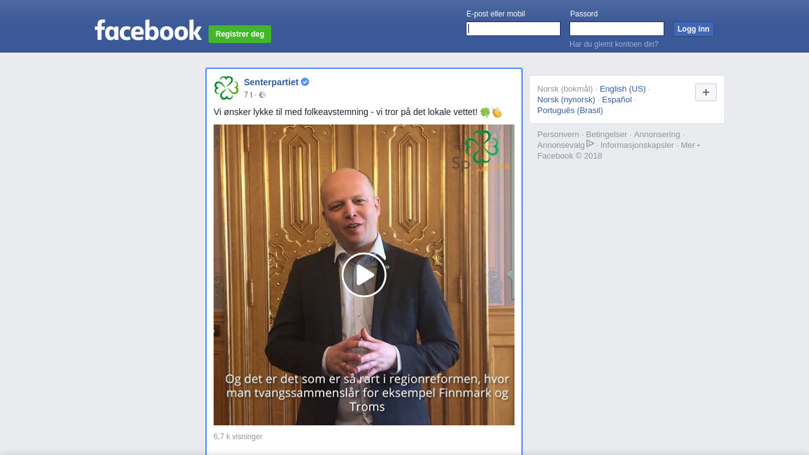
Task: Focus the Passord input field
Action: tap(617, 29)
